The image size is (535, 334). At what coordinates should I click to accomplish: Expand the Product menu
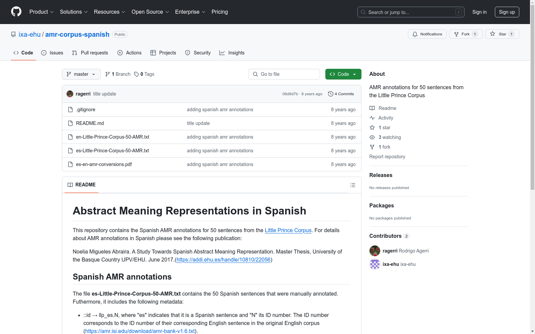click(41, 12)
